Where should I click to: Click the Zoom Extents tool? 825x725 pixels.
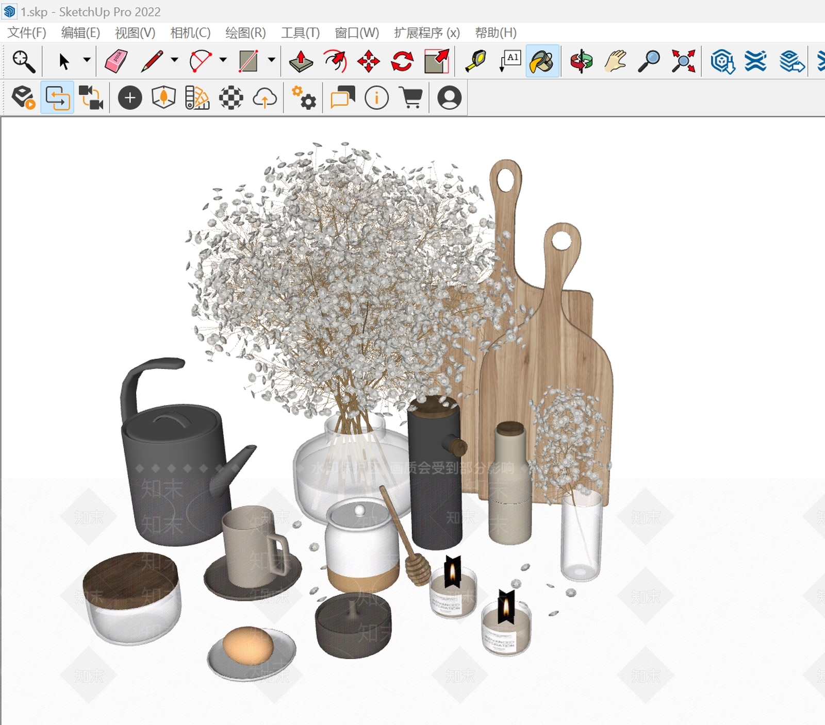(x=683, y=61)
